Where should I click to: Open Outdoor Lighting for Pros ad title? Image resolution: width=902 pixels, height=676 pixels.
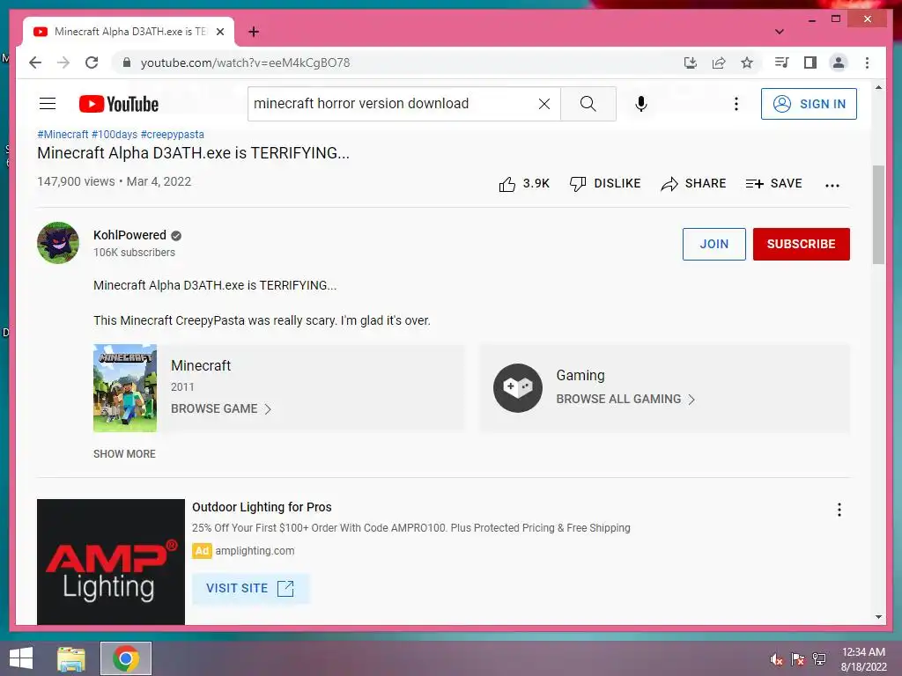(x=262, y=507)
